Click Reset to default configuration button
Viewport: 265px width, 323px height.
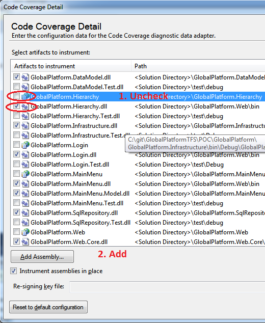click(48, 307)
